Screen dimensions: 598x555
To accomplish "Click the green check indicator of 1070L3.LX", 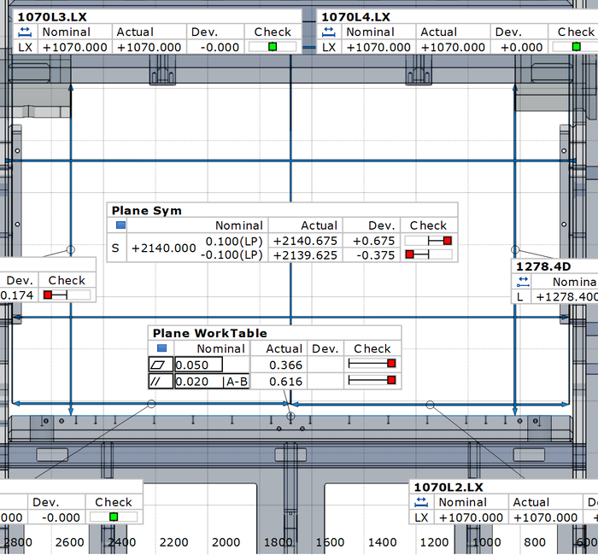I will coord(273,47).
